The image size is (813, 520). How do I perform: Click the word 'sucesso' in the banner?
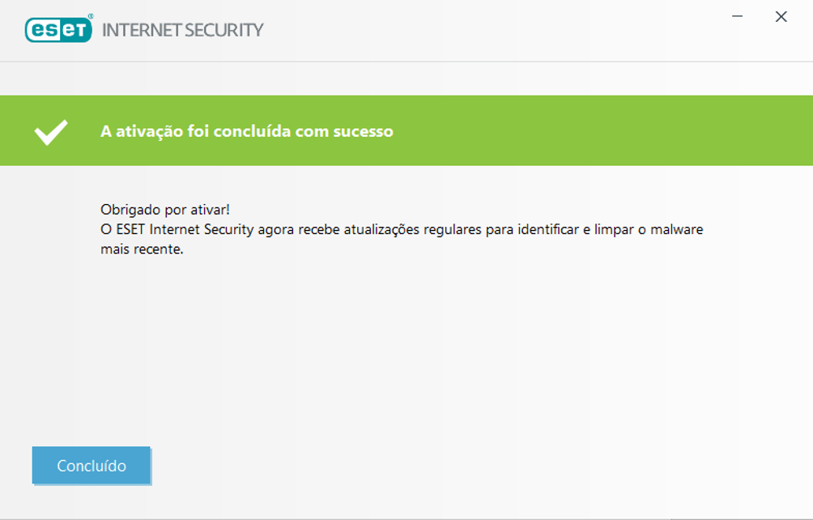point(363,131)
